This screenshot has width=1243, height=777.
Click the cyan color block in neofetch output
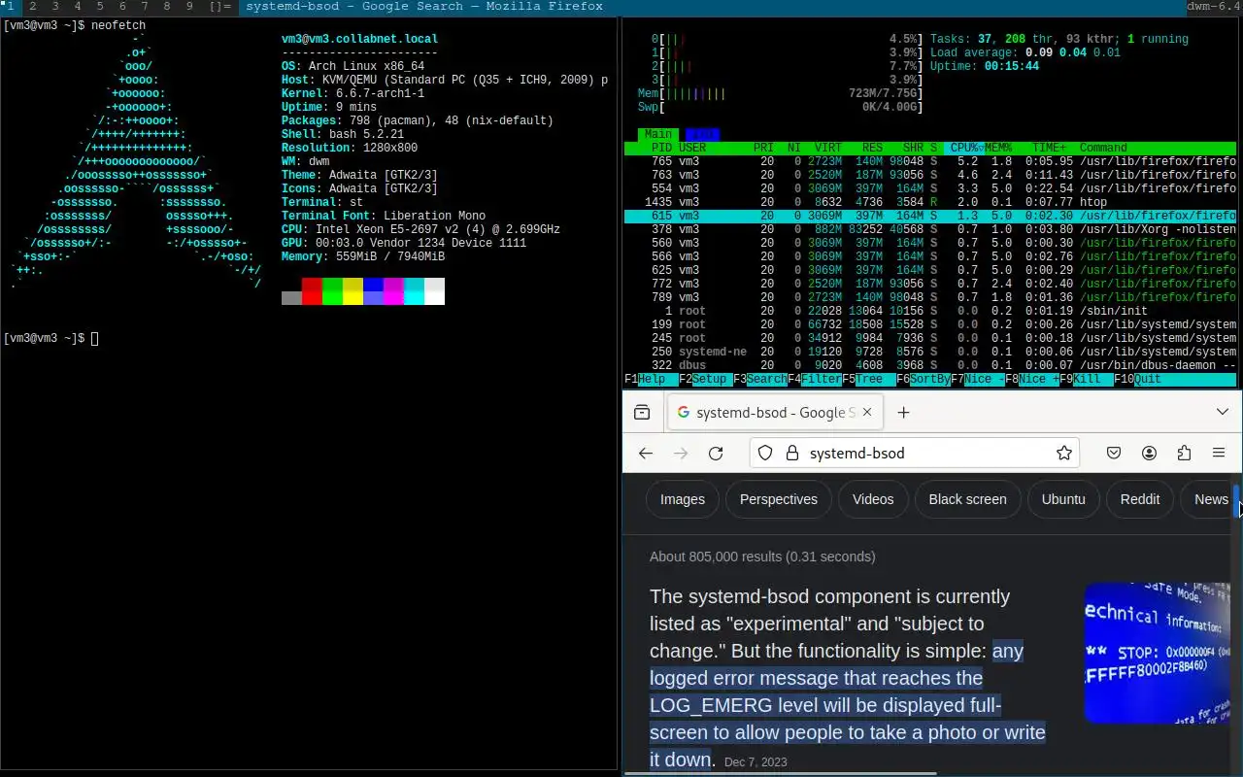point(414,291)
